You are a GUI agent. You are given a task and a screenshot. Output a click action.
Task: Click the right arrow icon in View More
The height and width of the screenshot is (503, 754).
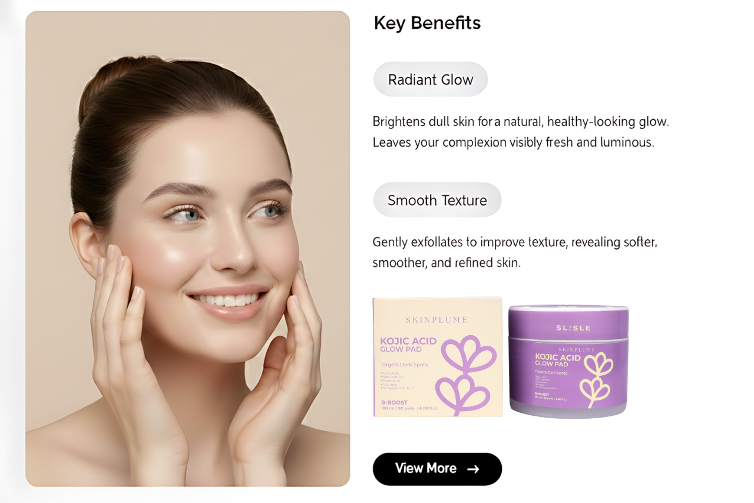coord(473,469)
